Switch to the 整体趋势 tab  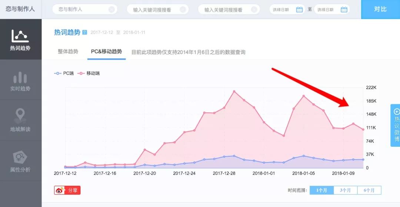tap(68, 52)
